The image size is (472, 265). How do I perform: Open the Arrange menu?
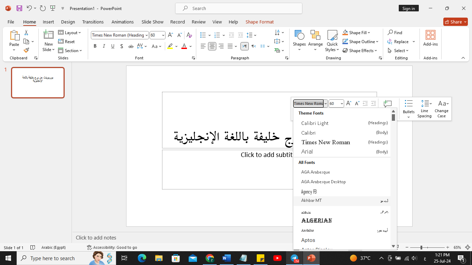(x=315, y=40)
